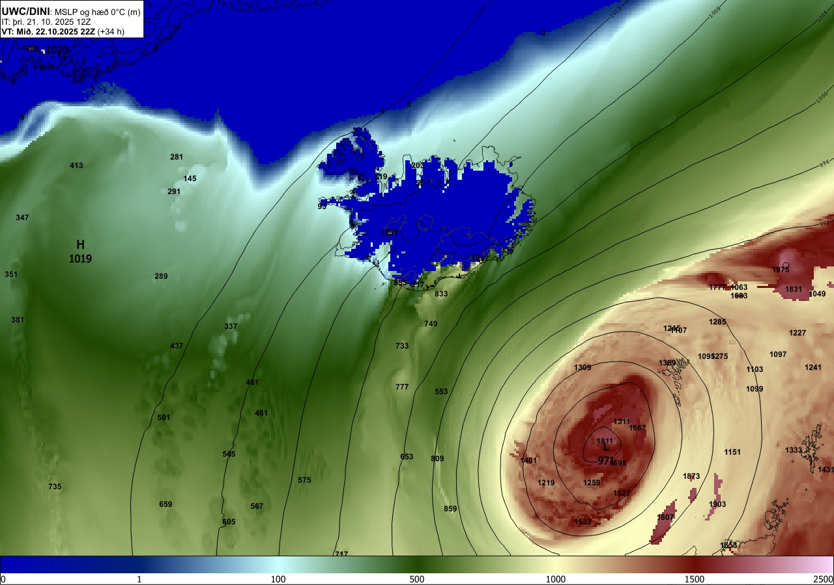
Task: Click the 735 height value
Action: [55, 487]
